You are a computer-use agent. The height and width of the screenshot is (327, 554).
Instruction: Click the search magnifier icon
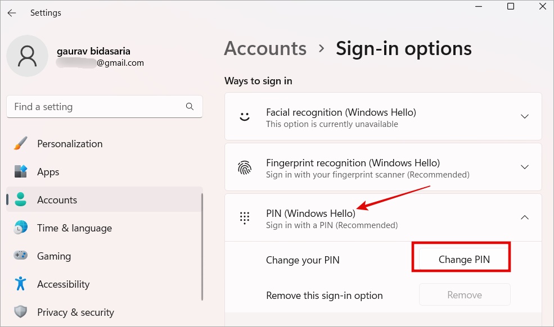click(190, 106)
